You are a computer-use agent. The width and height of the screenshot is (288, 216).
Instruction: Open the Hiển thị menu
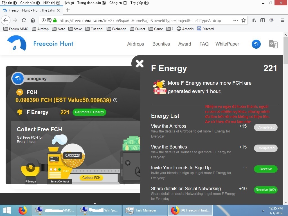click(x=52, y=3)
